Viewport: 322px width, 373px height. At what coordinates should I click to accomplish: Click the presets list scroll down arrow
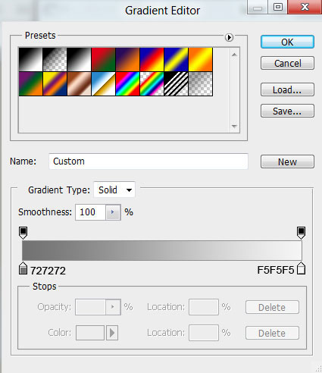(x=234, y=126)
